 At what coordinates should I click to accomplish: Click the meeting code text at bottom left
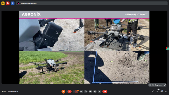(x=13, y=92)
